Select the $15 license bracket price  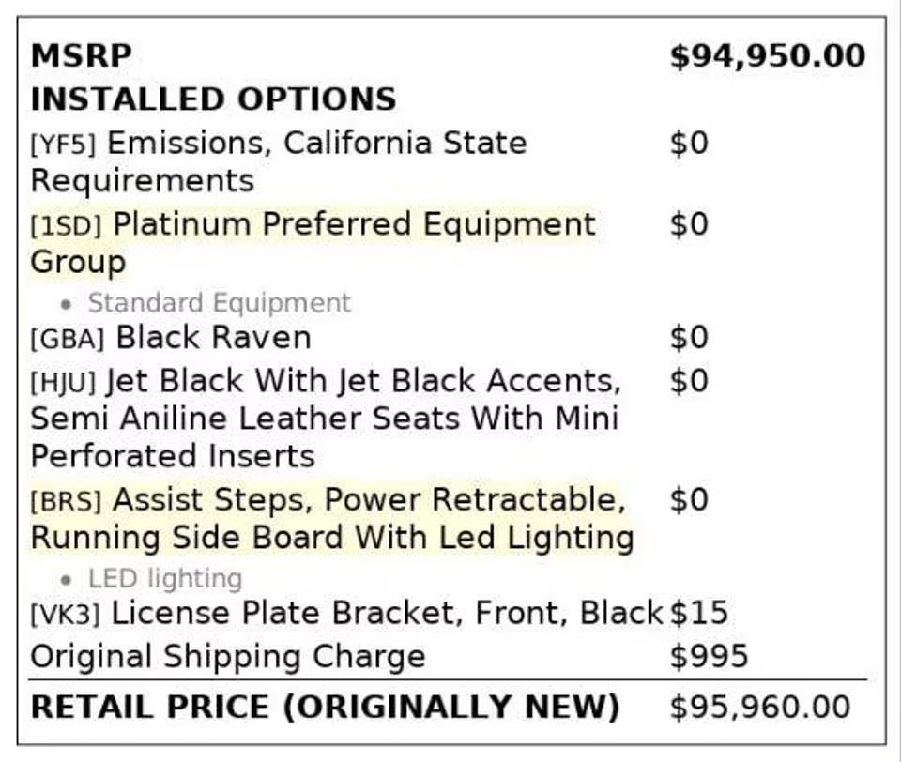tap(698, 613)
